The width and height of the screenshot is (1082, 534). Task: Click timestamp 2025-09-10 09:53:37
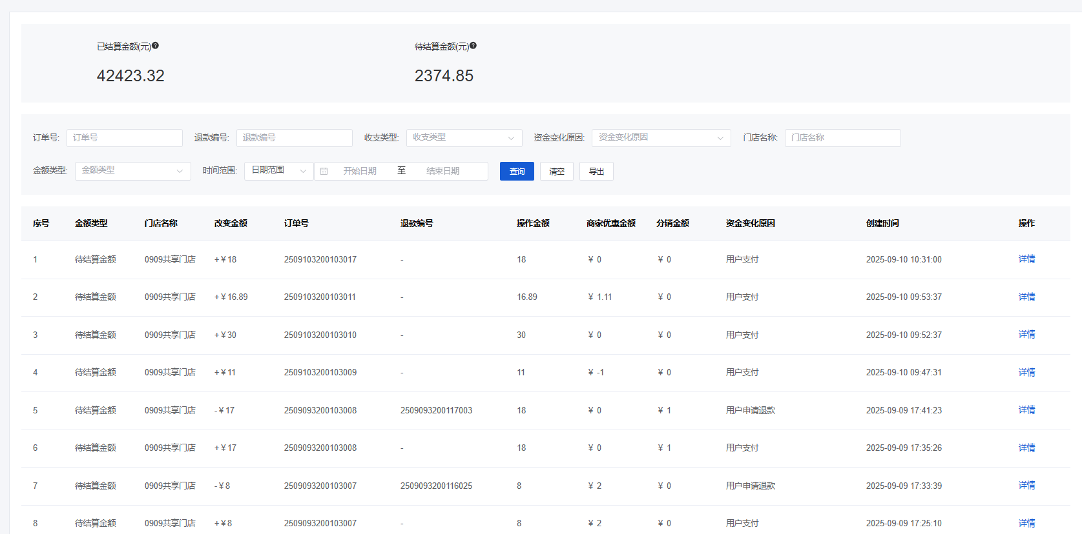904,297
